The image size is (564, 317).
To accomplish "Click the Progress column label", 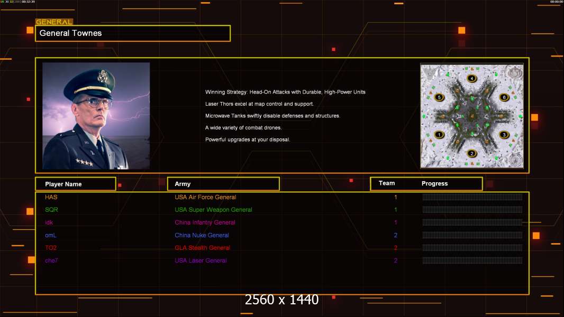I will point(434,183).
